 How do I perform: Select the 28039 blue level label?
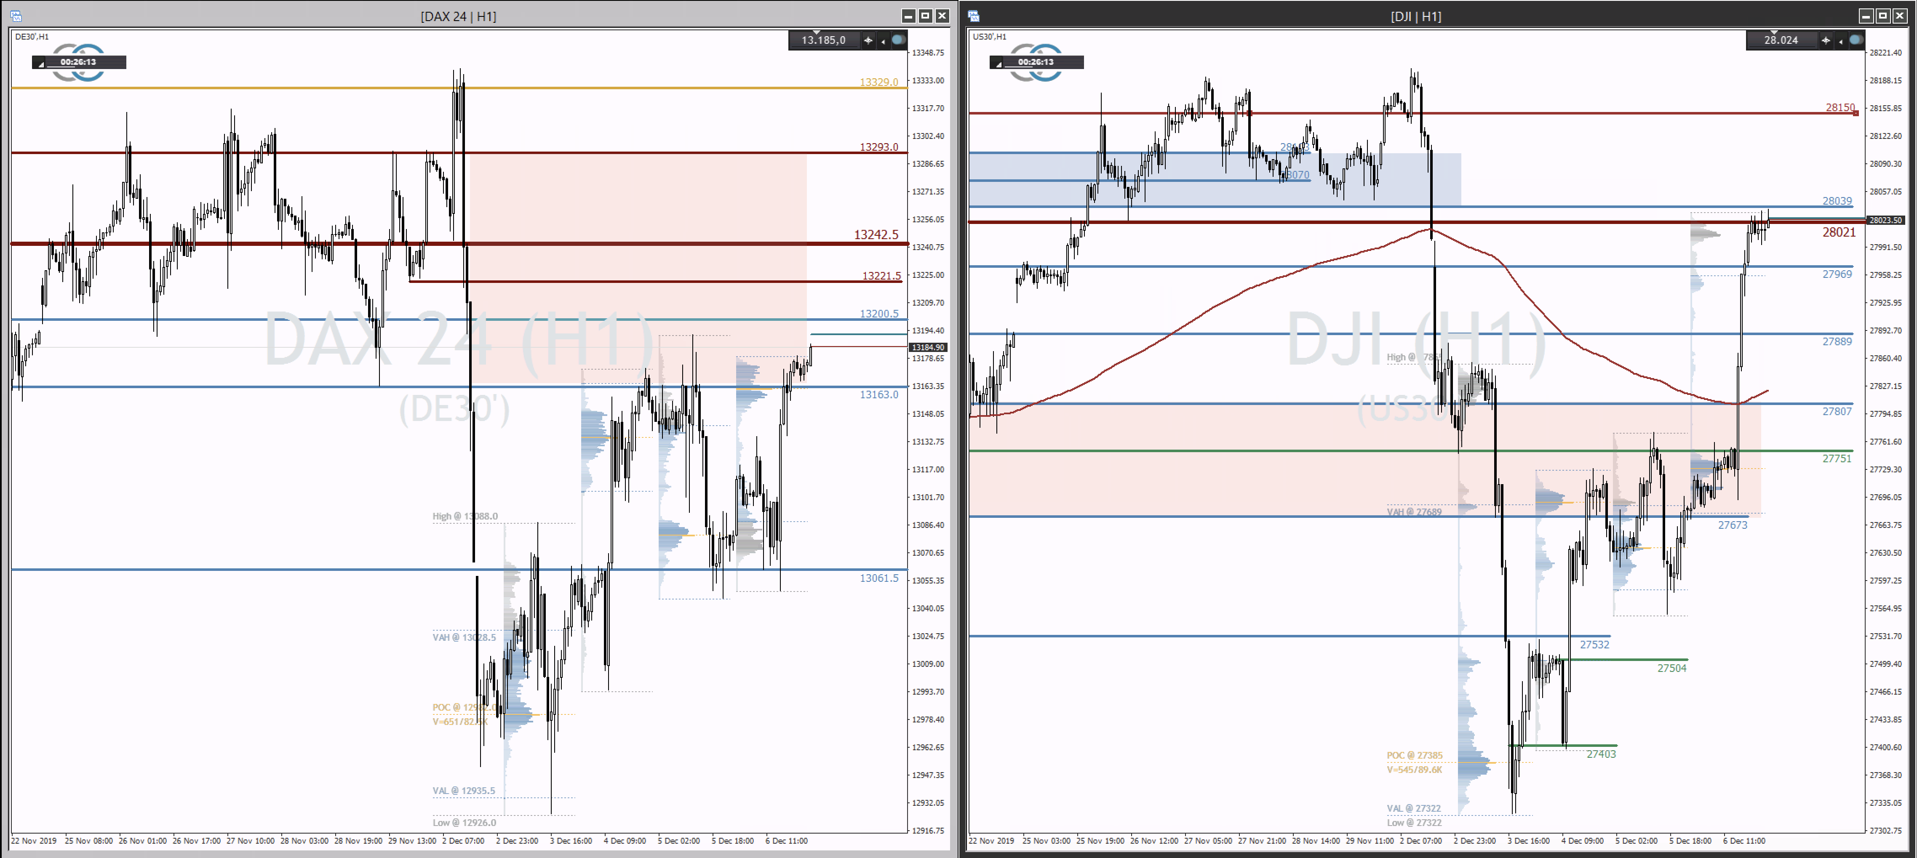(x=1837, y=201)
